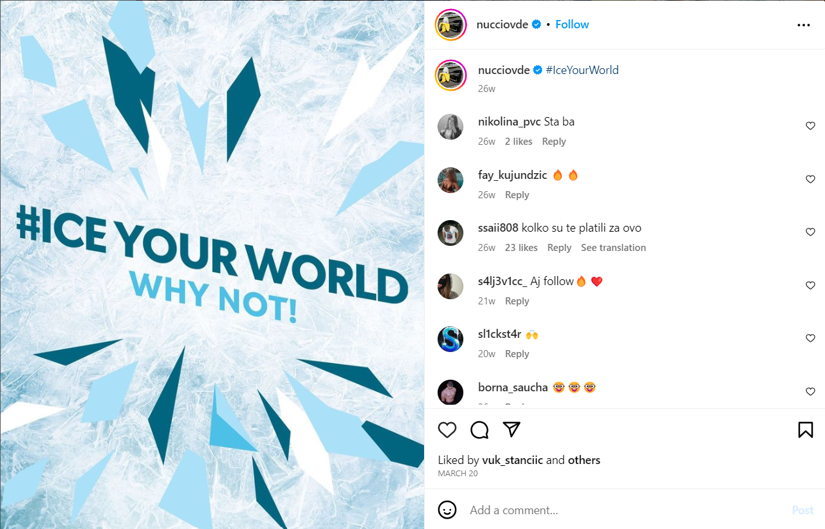Save the post with the bookmark icon
825x529 pixels.
806,430
